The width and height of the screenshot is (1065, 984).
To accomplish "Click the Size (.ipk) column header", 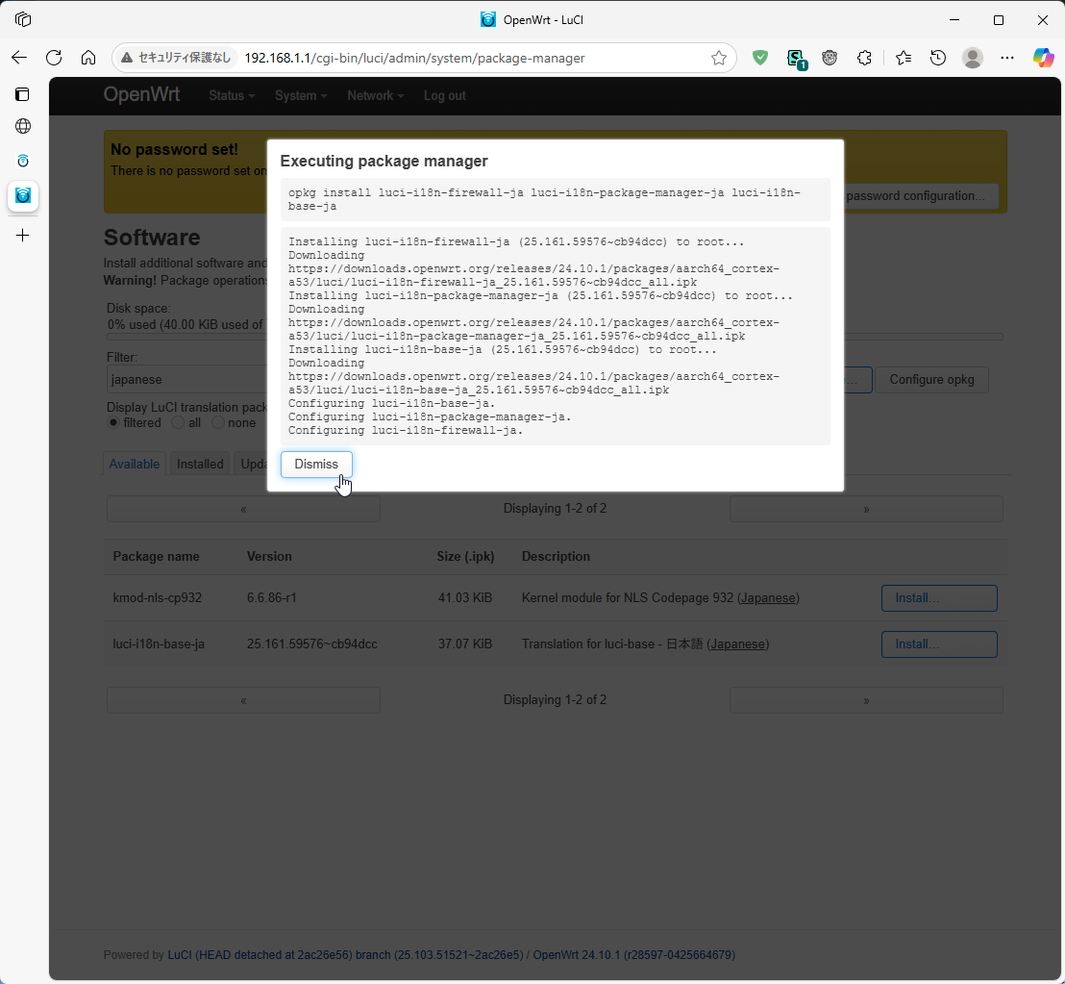I will click(x=465, y=557).
